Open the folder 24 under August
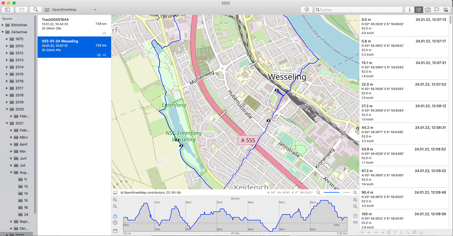 pyautogui.click(x=26, y=215)
